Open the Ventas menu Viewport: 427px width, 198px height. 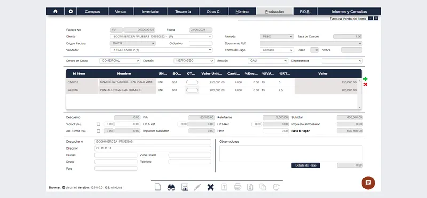pos(121,11)
